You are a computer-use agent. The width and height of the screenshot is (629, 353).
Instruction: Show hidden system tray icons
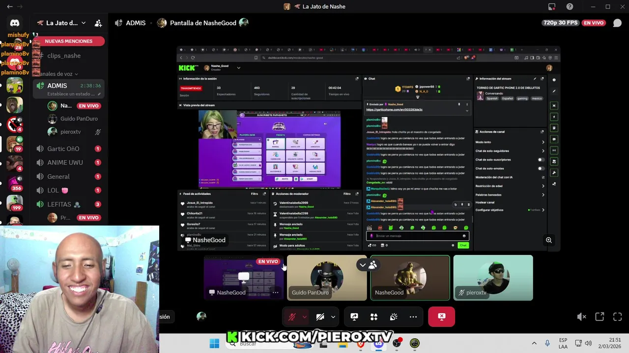tap(534, 343)
